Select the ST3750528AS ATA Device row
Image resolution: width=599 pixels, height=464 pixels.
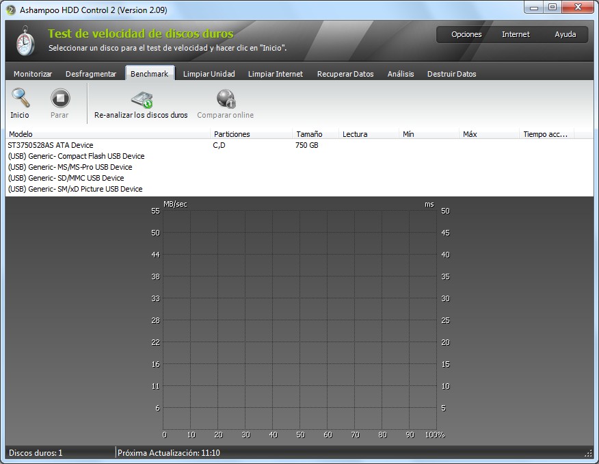tap(299, 145)
